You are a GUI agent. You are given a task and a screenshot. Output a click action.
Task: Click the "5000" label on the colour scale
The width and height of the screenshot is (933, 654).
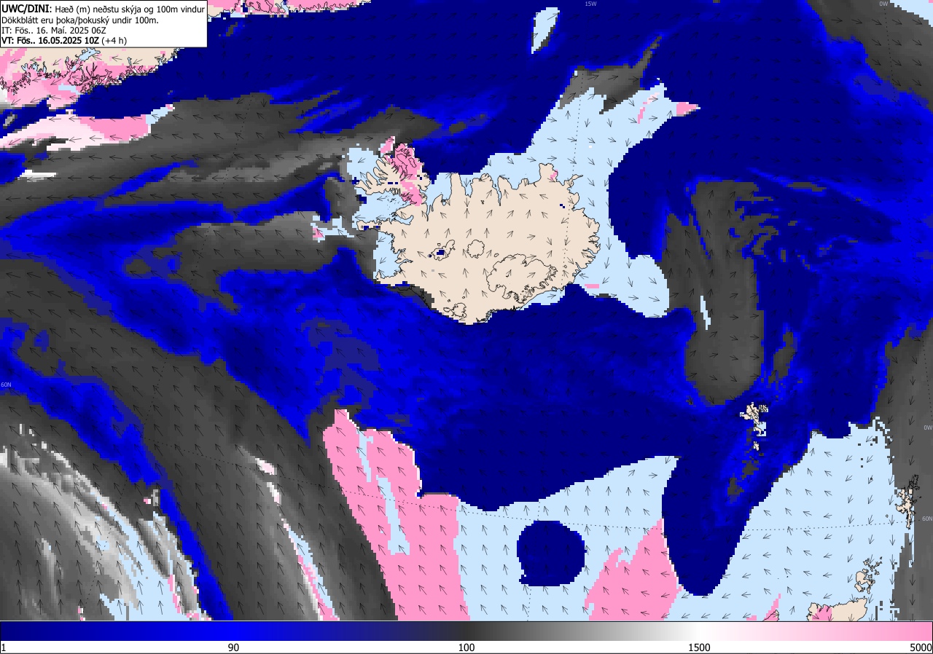coord(921,647)
